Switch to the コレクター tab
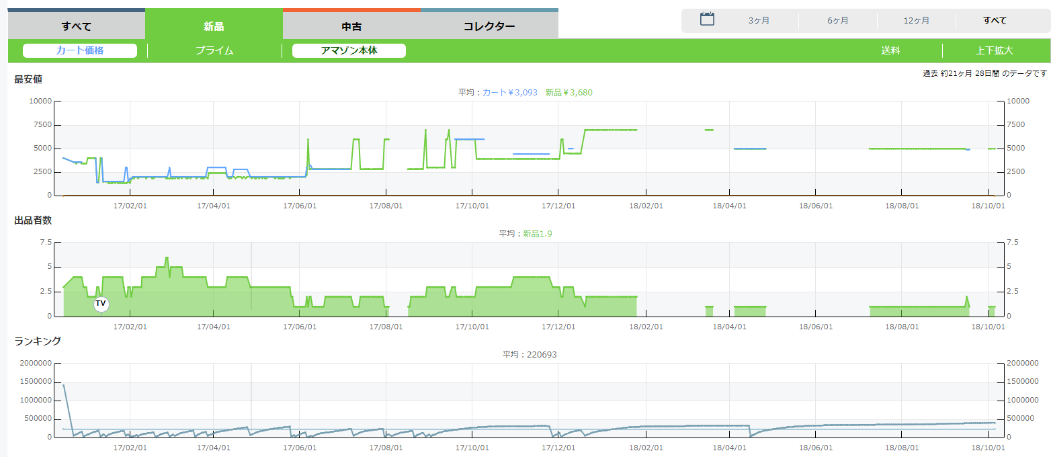Screen dimensions: 1051x457 pos(489,26)
